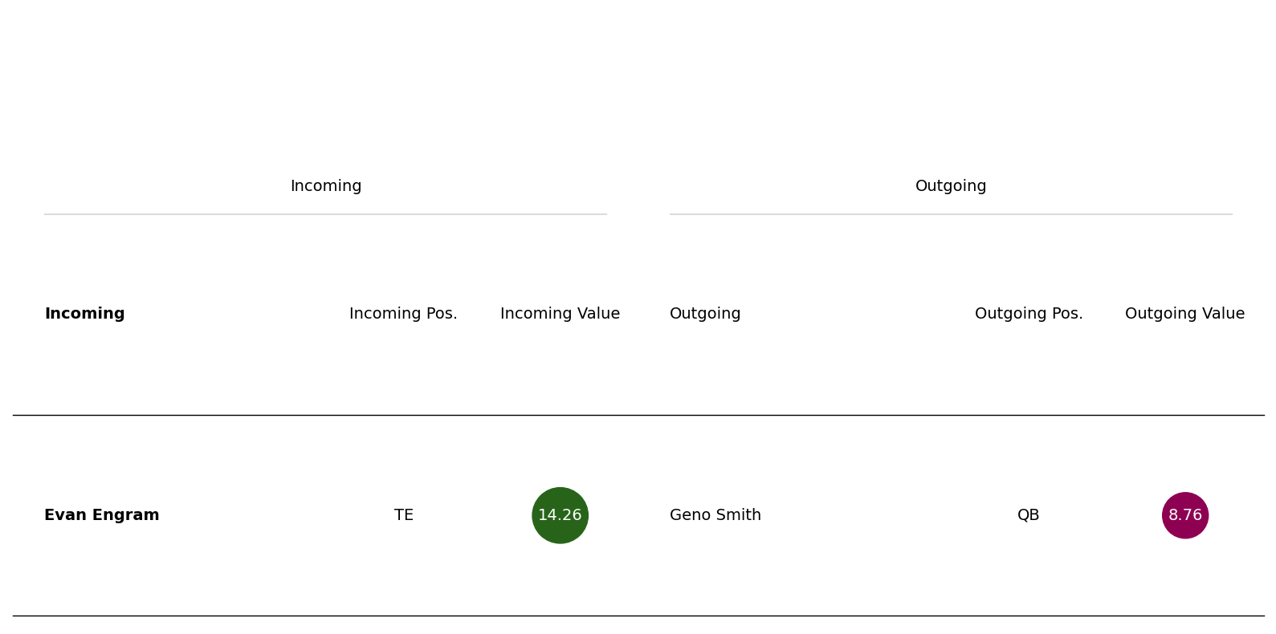The height and width of the screenshot is (634, 1276).
Task: Click the Outgoing group title
Action: [951, 186]
